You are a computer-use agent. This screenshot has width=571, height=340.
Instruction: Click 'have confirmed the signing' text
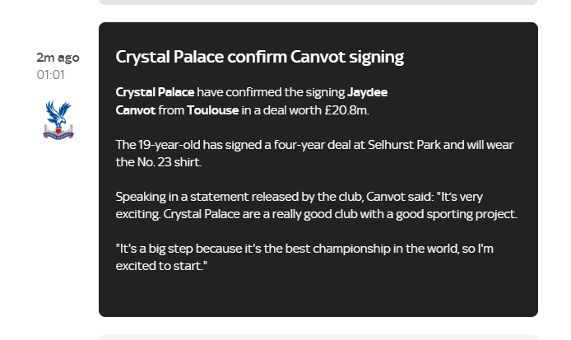271,92
